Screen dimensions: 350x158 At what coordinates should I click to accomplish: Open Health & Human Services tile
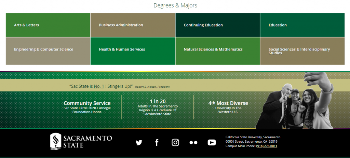(x=133, y=51)
